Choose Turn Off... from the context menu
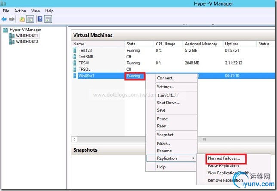This screenshot has width=277, height=191. [171, 95]
